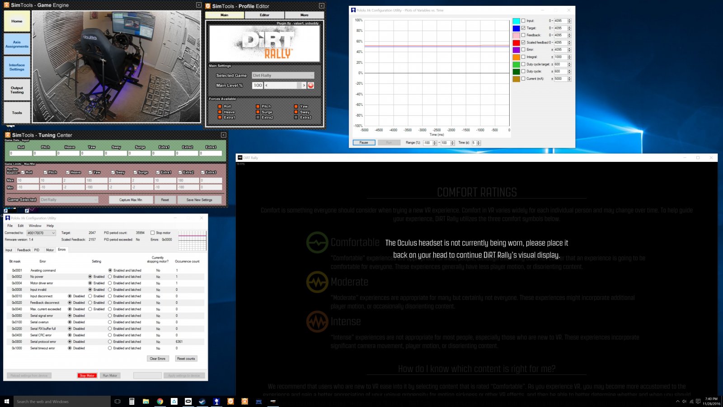Open the DiRT Rally taskbar icon
Image resolution: width=723 pixels, height=407 pixels.
pos(273,401)
